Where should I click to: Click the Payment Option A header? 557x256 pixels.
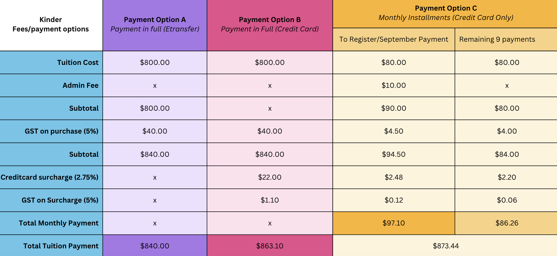point(155,25)
